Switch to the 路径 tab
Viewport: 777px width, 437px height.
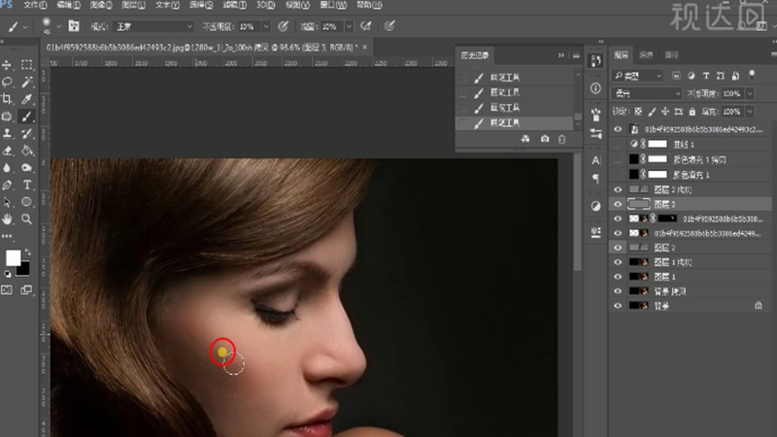click(671, 55)
